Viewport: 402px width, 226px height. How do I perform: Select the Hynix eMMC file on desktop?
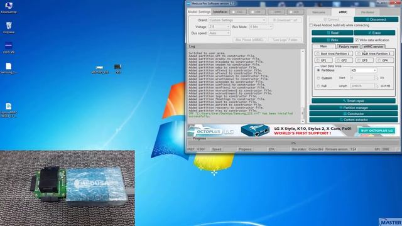coord(8,110)
